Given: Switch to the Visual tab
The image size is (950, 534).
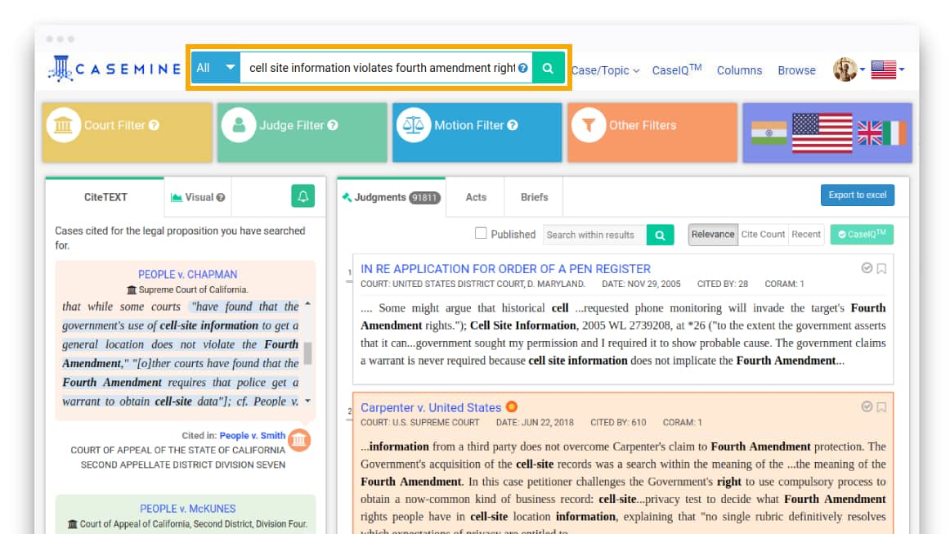Looking at the screenshot, I should coord(198,197).
